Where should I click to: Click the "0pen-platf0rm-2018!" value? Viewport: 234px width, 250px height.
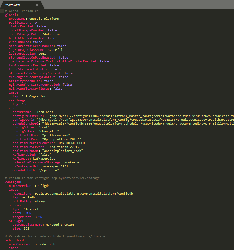point(62,139)
